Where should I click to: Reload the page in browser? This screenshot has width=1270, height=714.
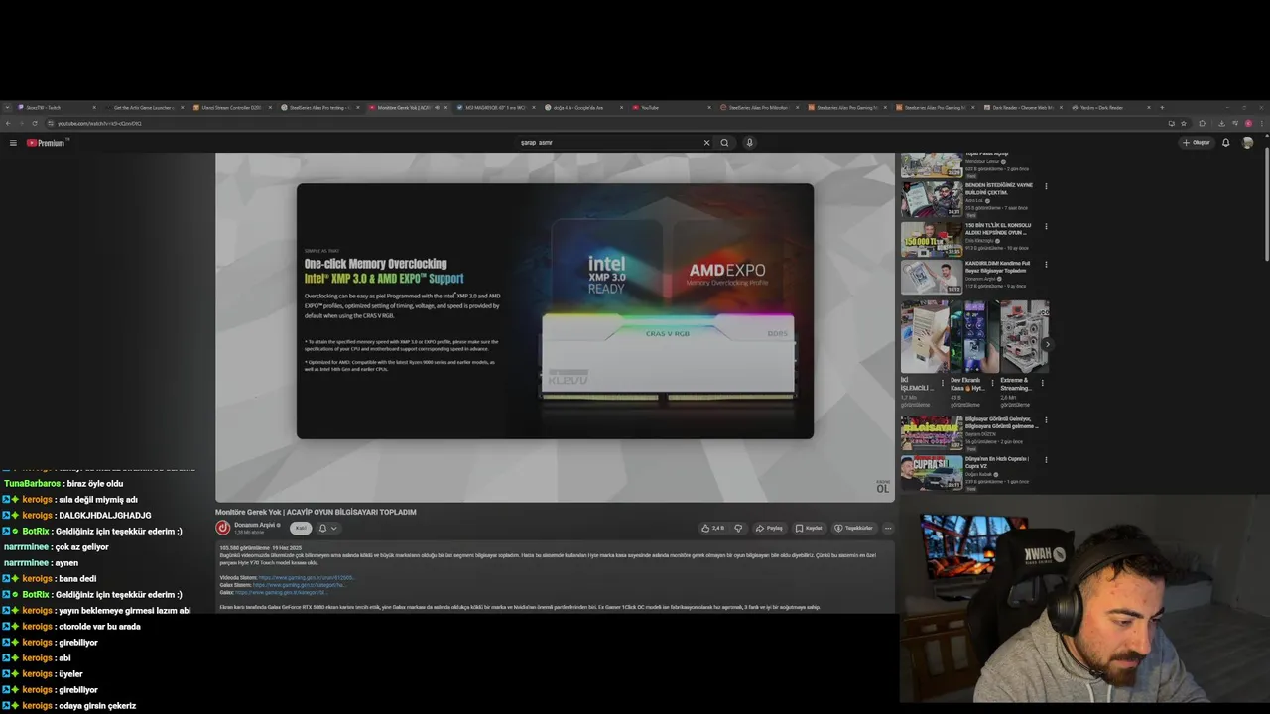35,123
